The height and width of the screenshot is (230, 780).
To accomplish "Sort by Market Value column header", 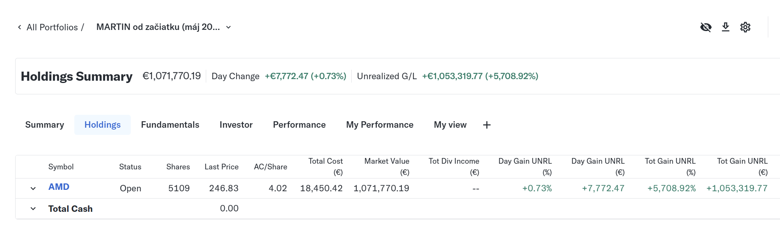I will point(386,166).
